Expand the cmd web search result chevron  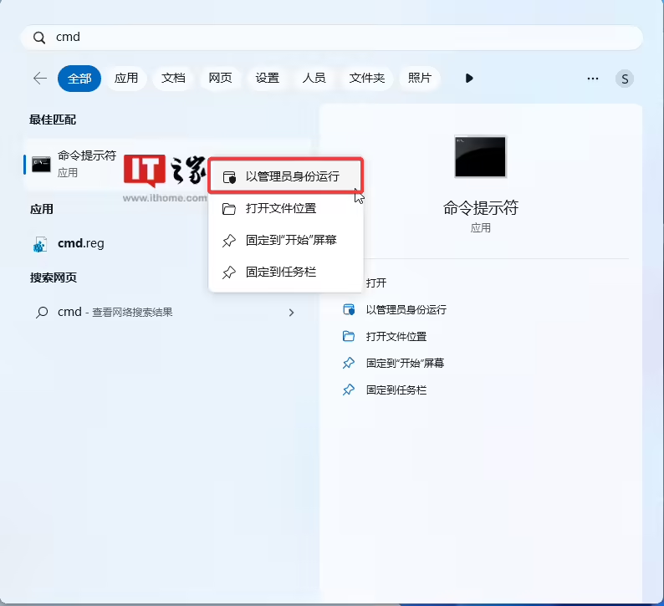point(291,313)
